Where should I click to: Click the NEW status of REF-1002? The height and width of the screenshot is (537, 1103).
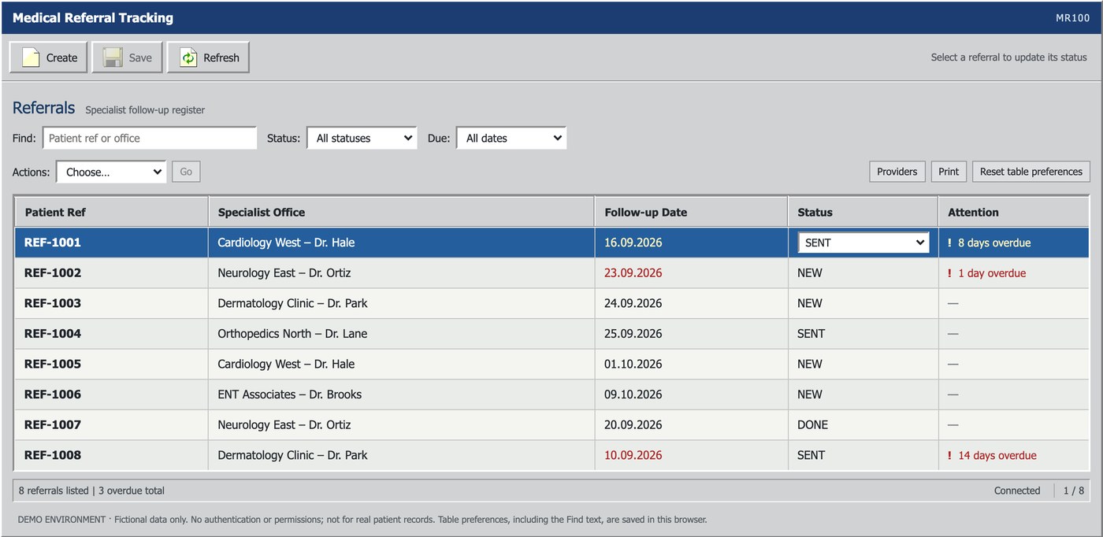click(810, 273)
